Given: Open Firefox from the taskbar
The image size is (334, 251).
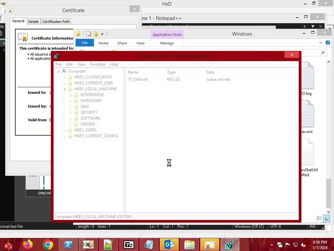Looking at the screenshot, I should (x=28, y=244).
